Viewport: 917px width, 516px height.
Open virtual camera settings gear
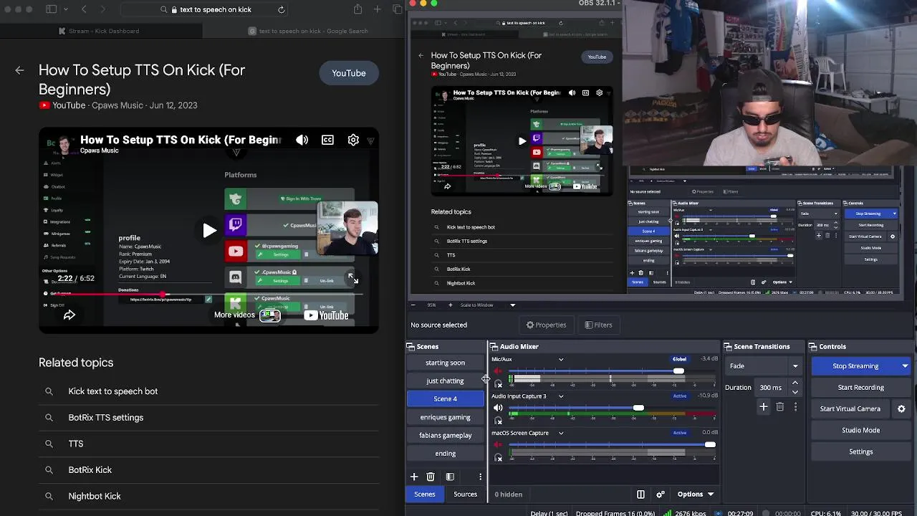(x=901, y=408)
